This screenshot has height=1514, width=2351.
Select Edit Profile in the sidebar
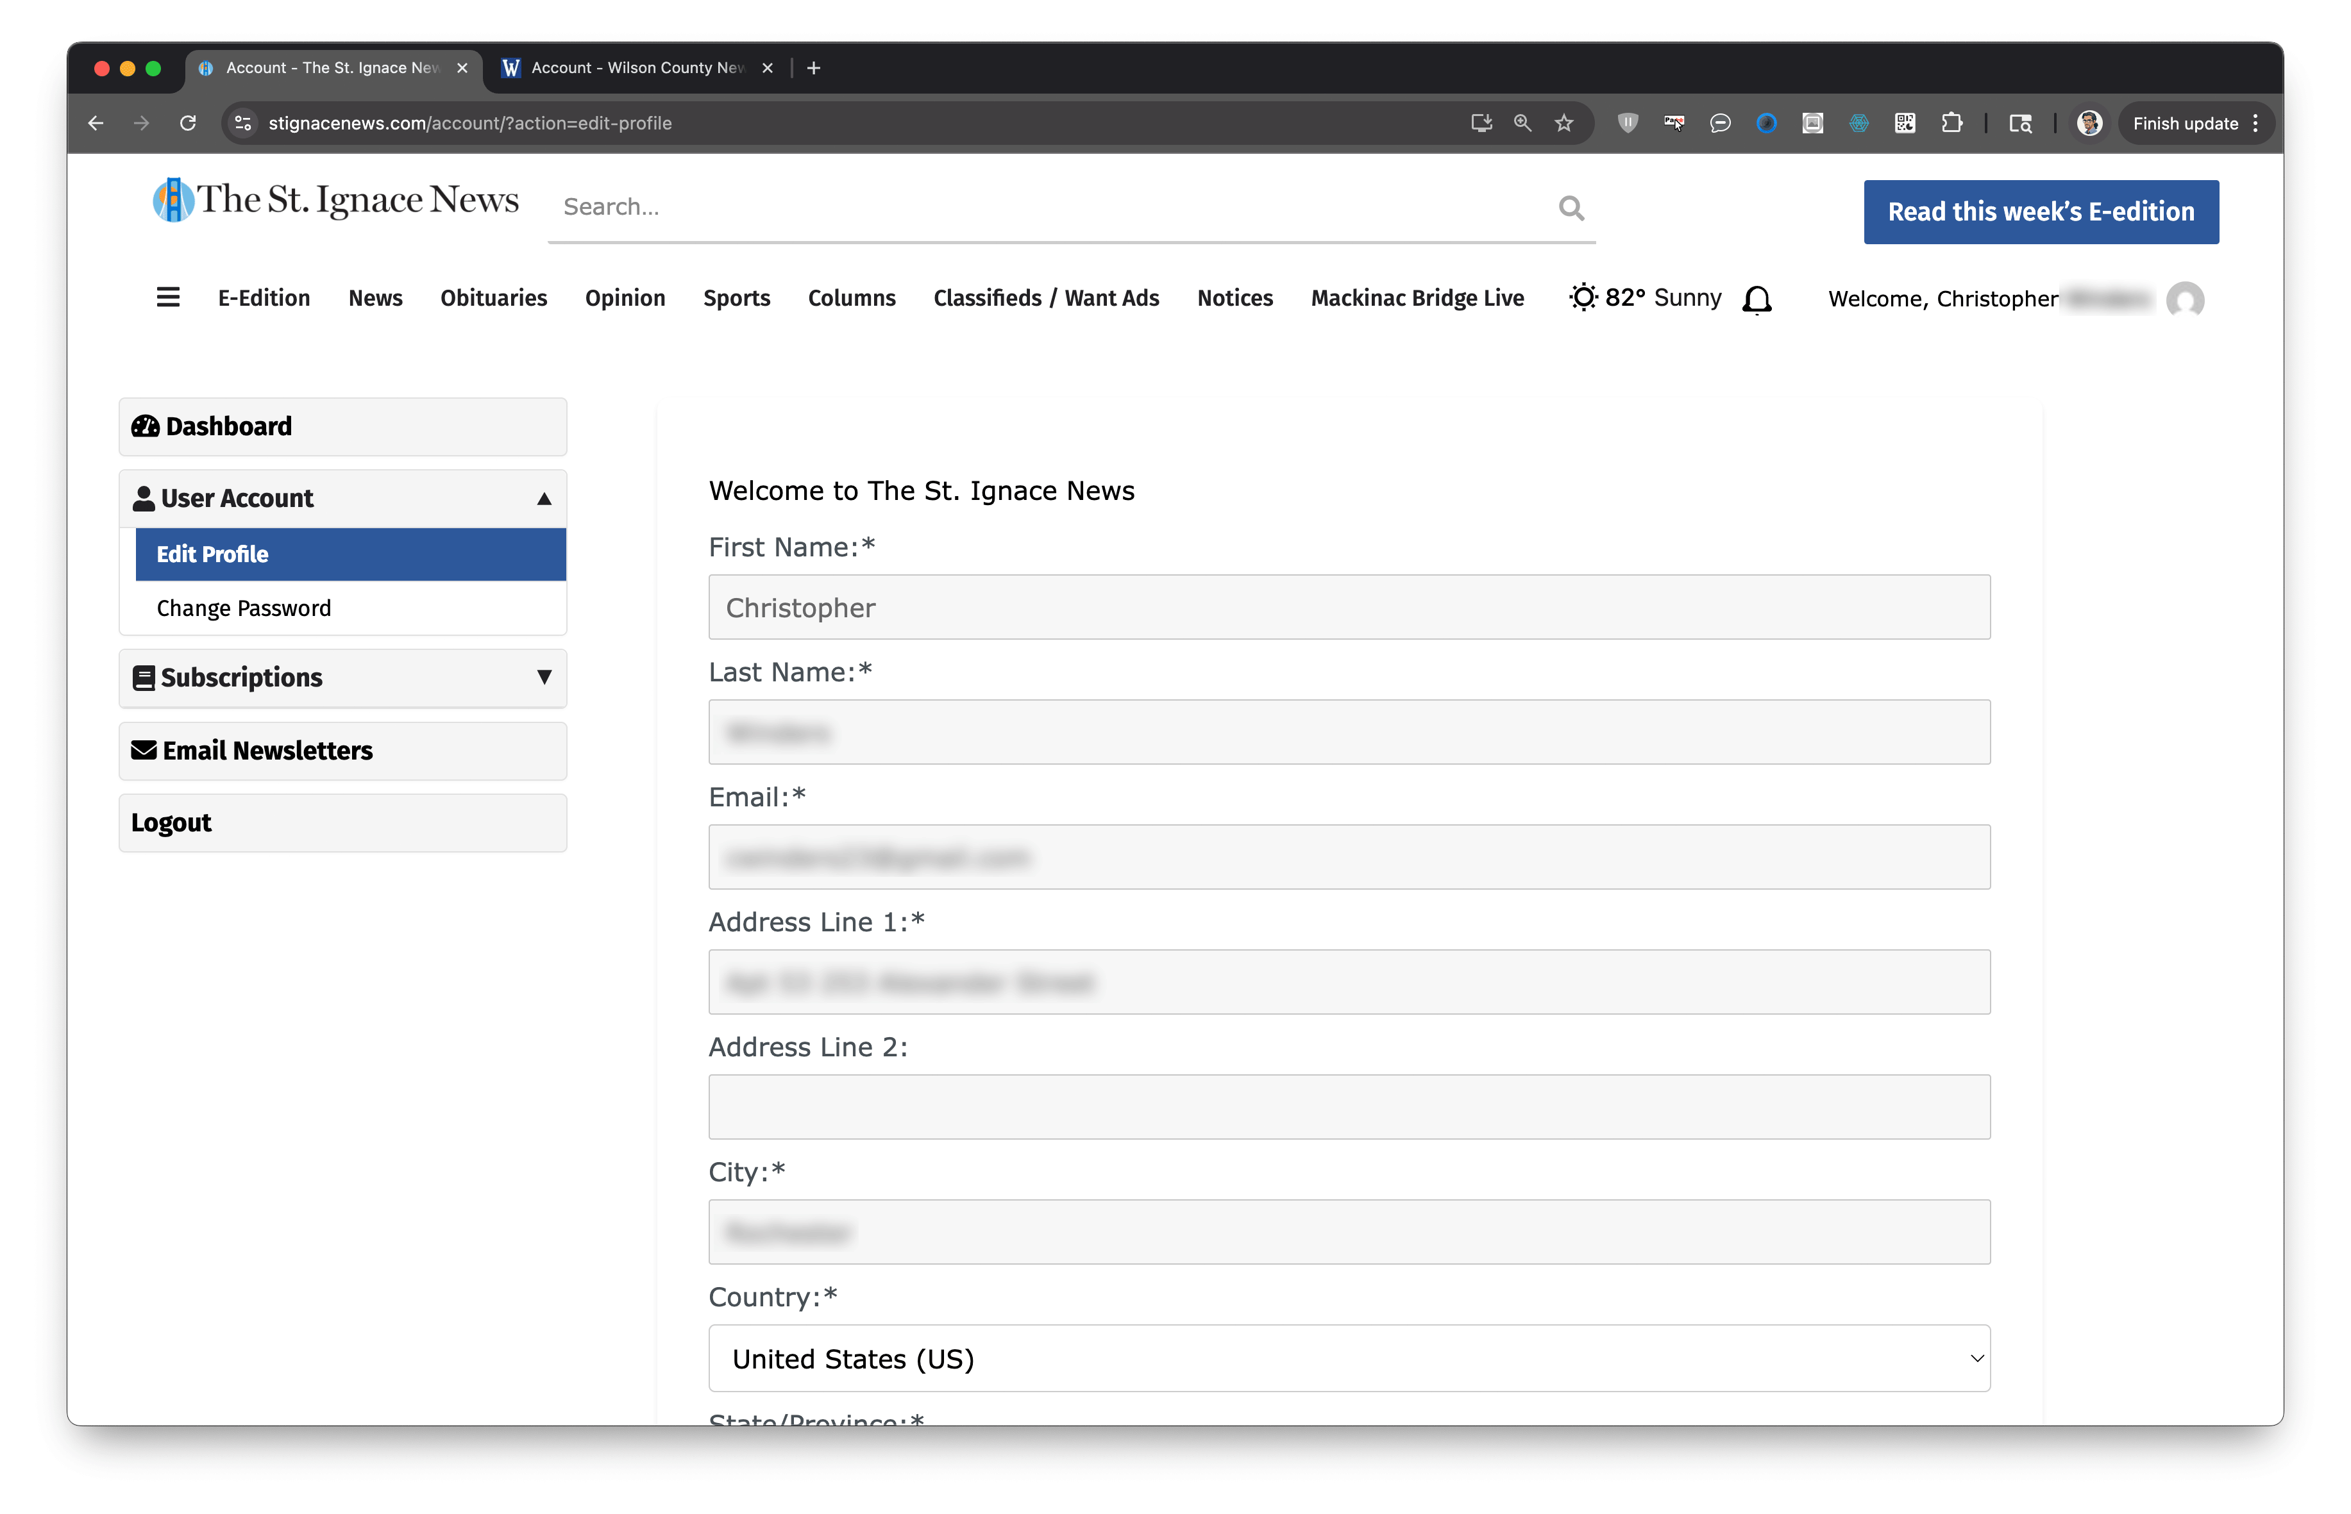(x=350, y=554)
